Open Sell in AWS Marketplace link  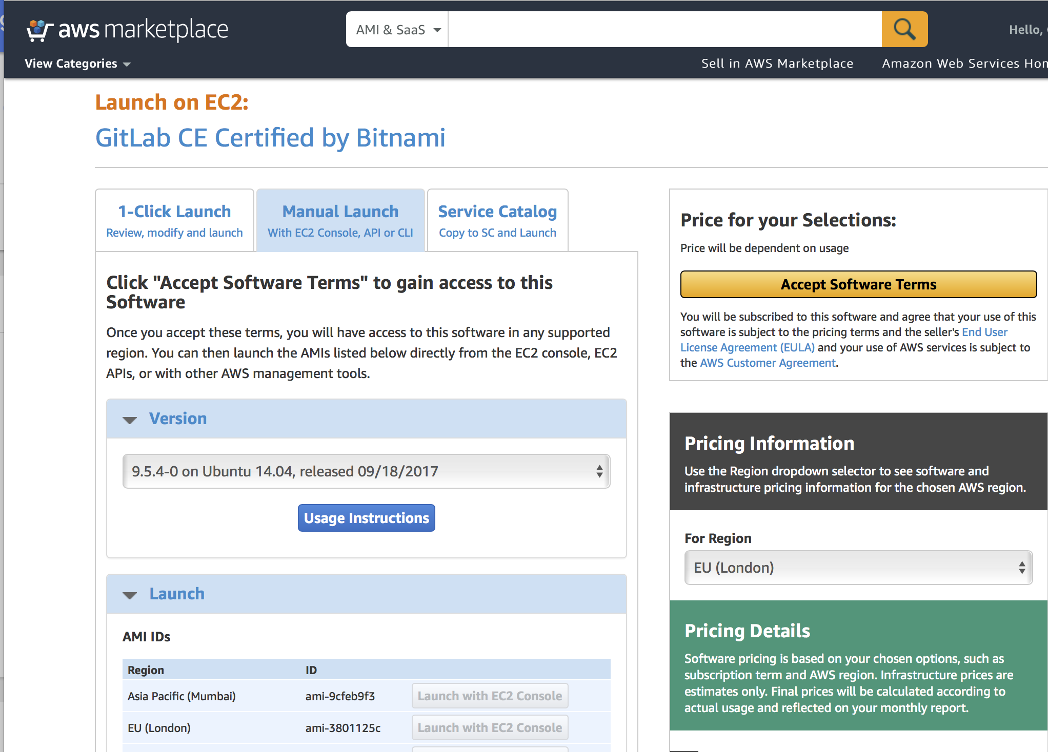[x=777, y=64]
